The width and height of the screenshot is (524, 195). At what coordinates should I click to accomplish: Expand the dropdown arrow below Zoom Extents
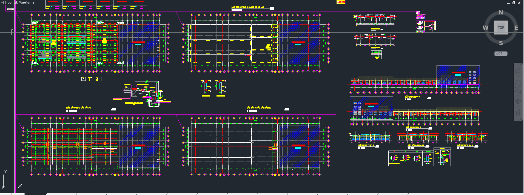point(518,95)
